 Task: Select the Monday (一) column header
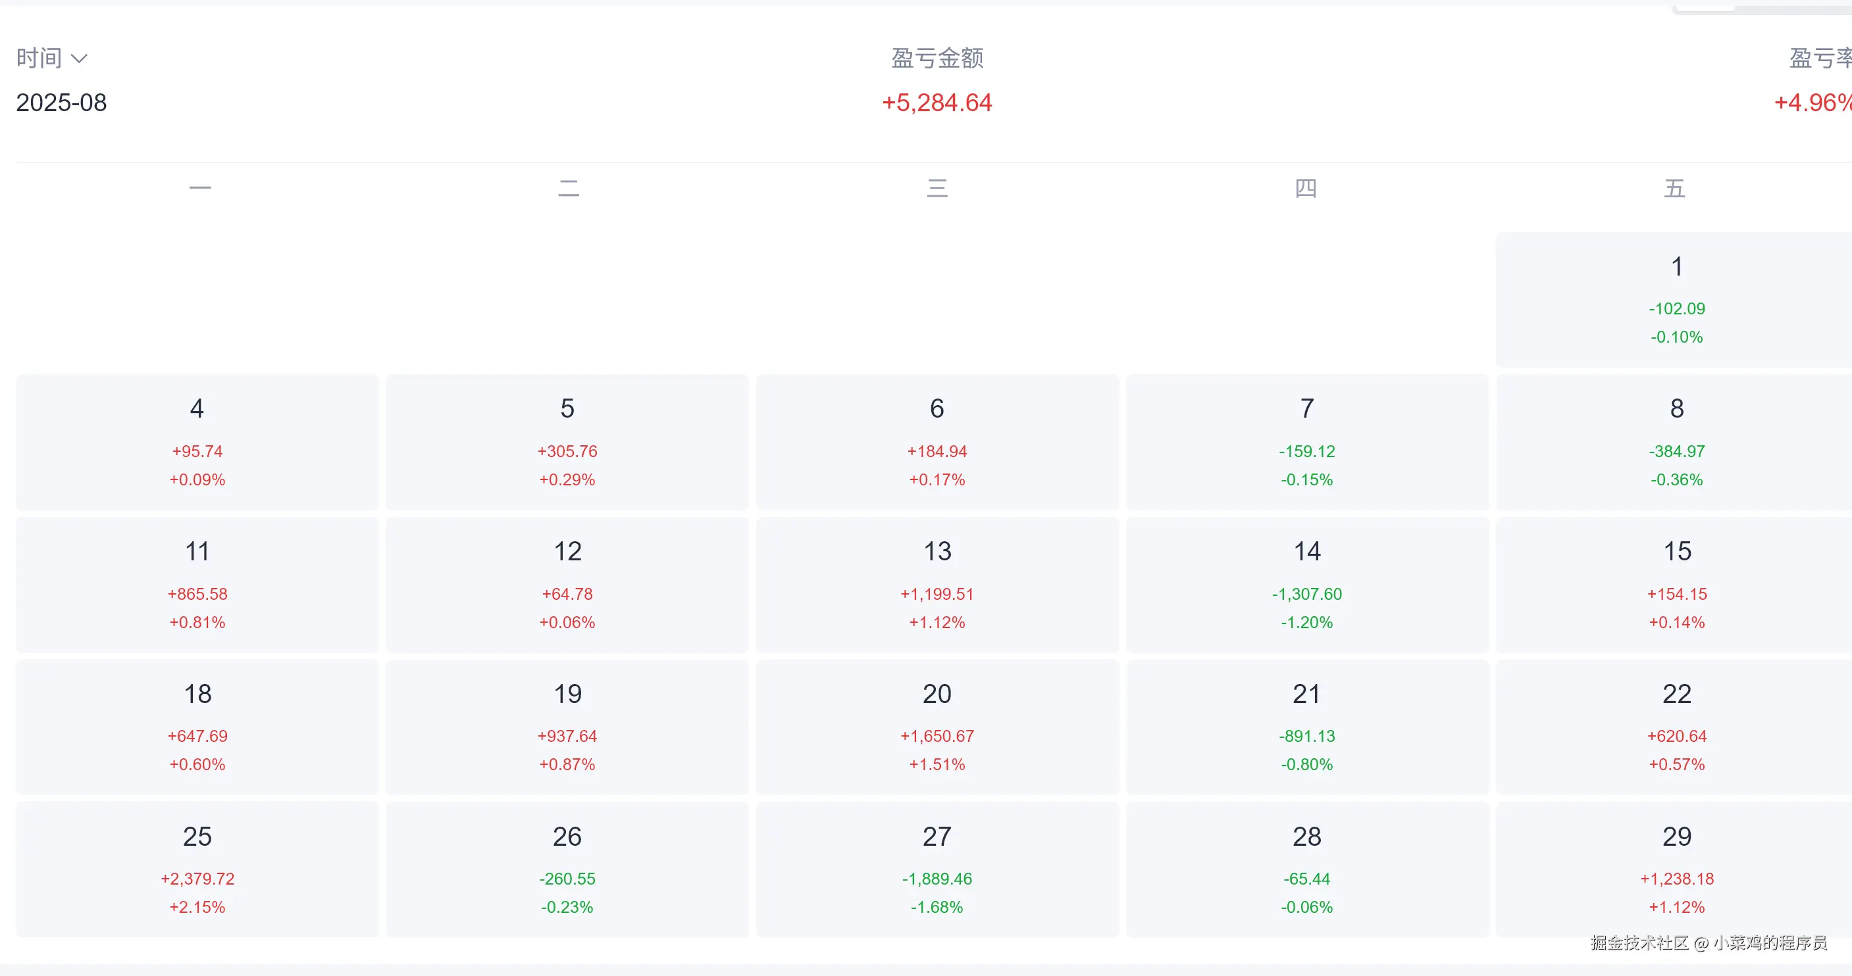tap(199, 187)
